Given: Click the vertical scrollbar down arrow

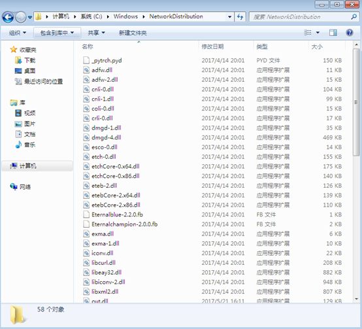Looking at the screenshot, I should pos(357,299).
